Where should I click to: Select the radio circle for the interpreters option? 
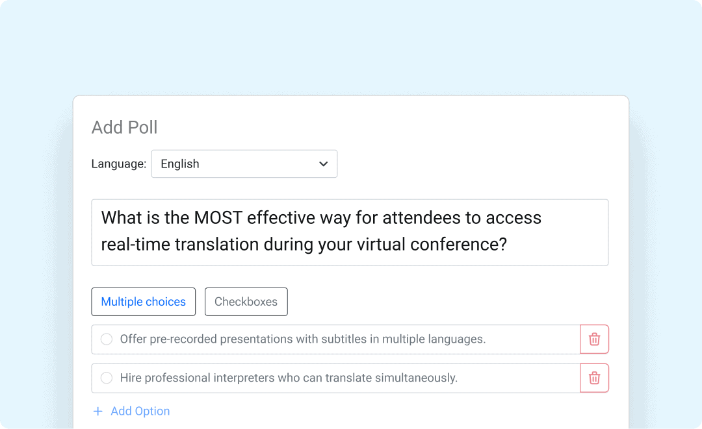click(x=106, y=378)
